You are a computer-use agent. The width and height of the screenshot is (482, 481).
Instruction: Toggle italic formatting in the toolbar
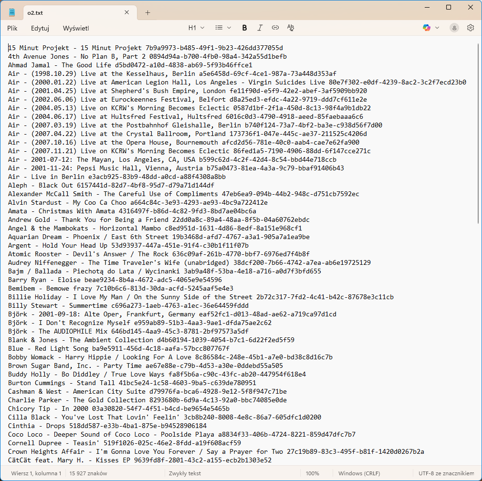point(260,28)
